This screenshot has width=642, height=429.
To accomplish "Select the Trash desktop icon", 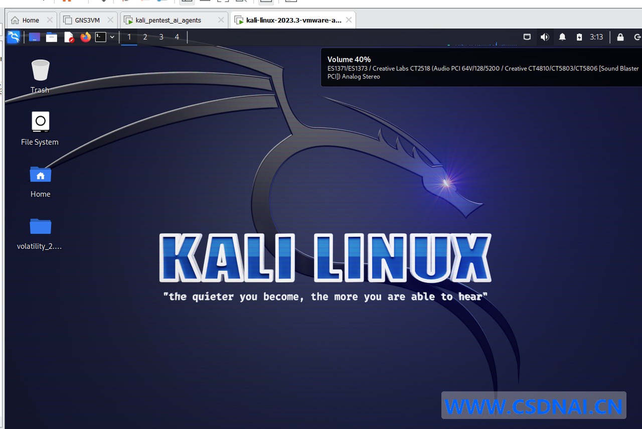I will pos(40,76).
